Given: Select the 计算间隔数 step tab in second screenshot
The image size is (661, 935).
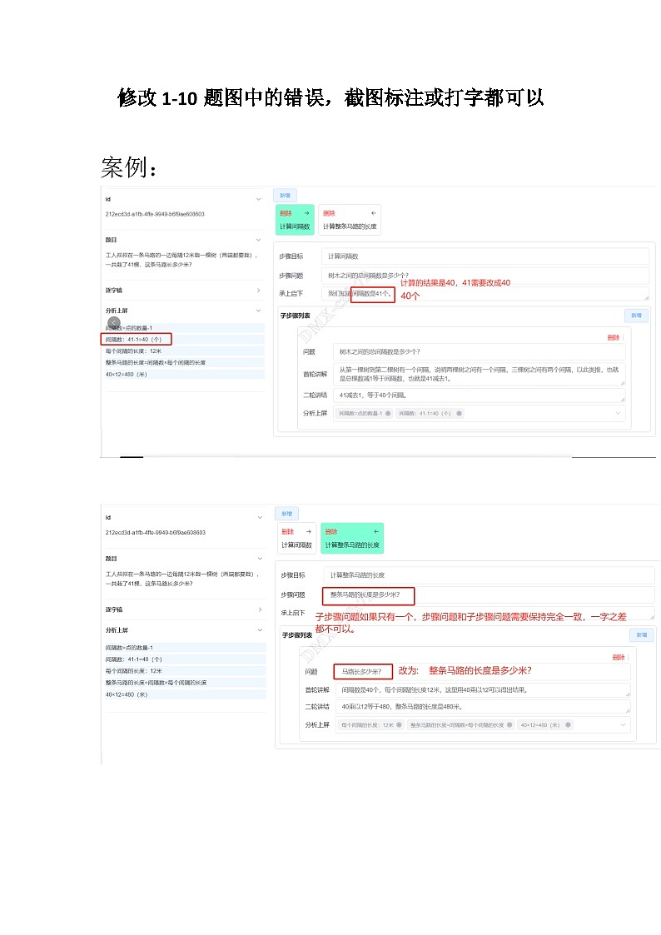Looking at the screenshot, I should 296,539.
